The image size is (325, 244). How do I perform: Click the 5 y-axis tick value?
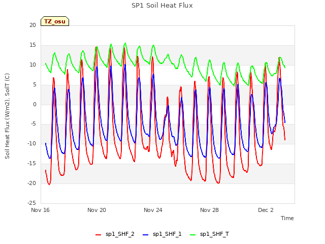(35, 85)
